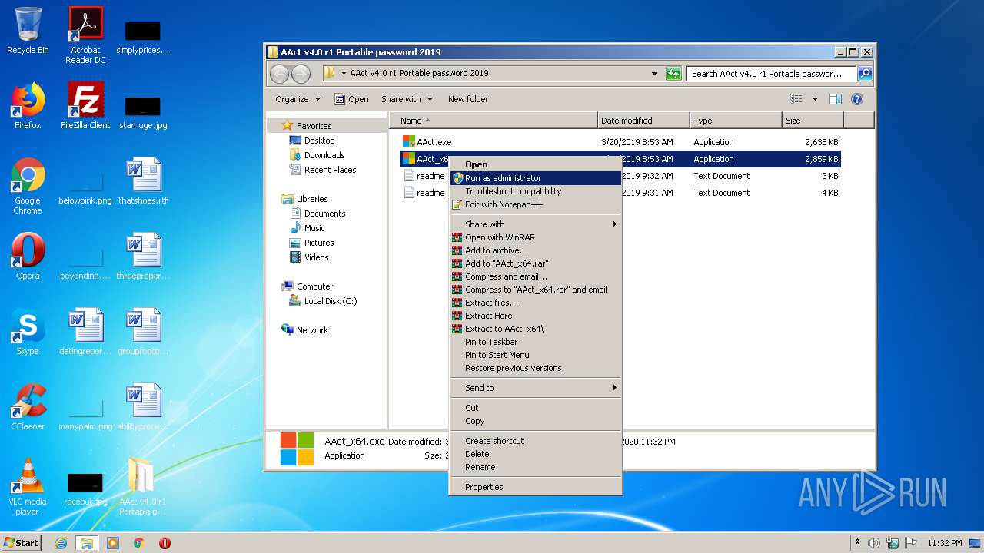Open the change view options dropdown arrow
The width and height of the screenshot is (984, 553).
click(x=815, y=99)
